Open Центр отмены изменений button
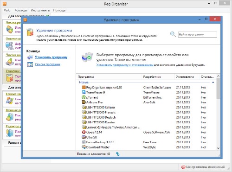Screen dimensions: 232x172 pos(203,167)
